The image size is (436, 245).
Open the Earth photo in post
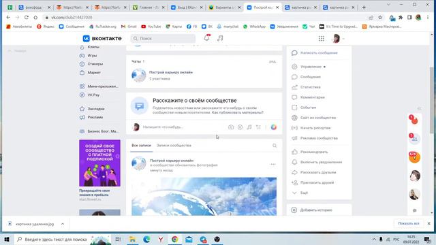coord(204,197)
